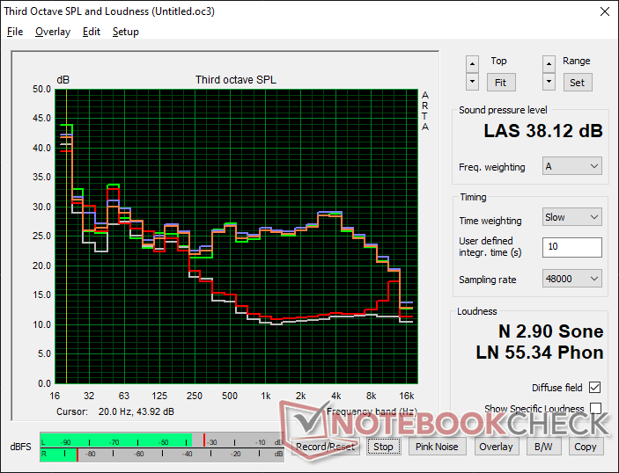619x473 pixels.
Task: Click the Top down arrow
Action: pos(472,82)
